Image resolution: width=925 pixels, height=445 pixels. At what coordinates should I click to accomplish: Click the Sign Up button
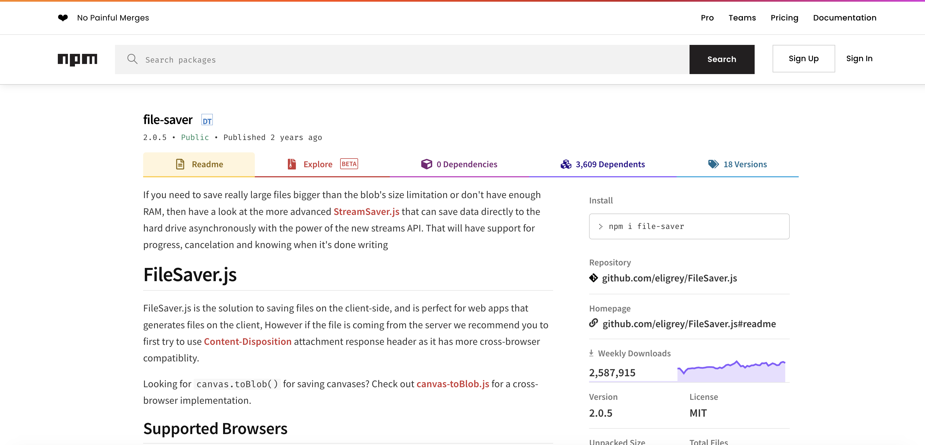point(804,58)
